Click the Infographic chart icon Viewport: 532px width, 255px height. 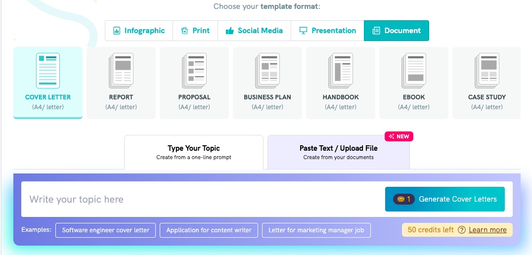click(x=117, y=31)
